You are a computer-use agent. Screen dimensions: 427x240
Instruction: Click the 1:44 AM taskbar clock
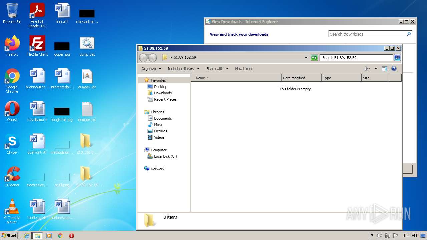(410, 236)
